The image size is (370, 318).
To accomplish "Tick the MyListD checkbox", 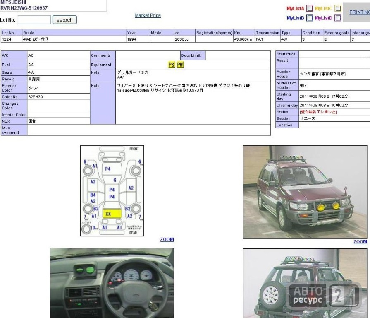I will pyautogui.click(x=338, y=18).
